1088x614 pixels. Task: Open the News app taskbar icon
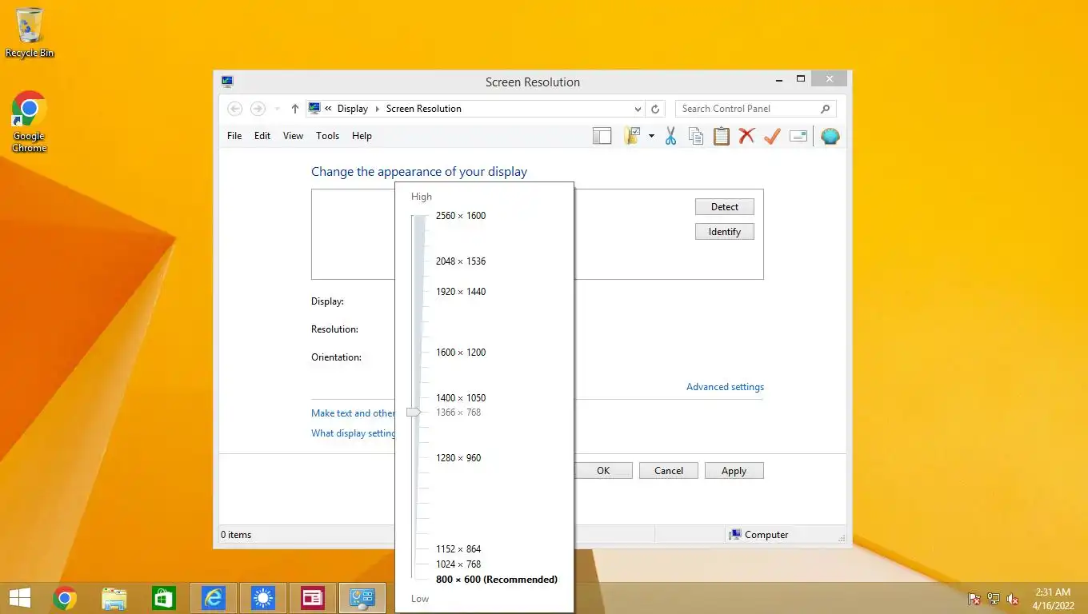312,598
